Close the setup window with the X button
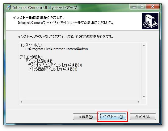 pos(153,7)
